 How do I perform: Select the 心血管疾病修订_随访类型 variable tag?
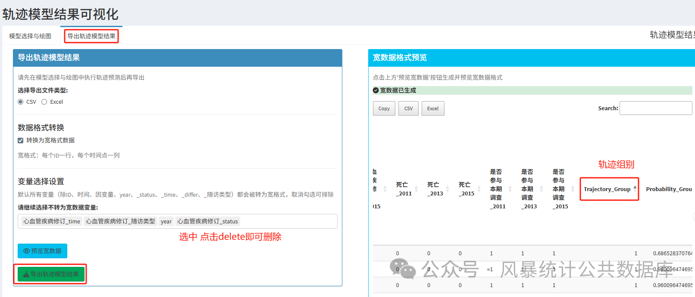(120, 221)
